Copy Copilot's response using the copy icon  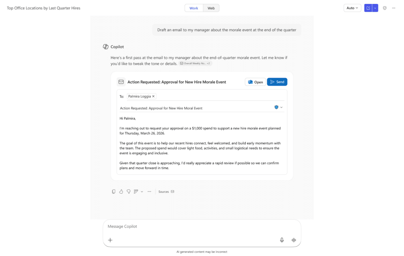pos(114,191)
